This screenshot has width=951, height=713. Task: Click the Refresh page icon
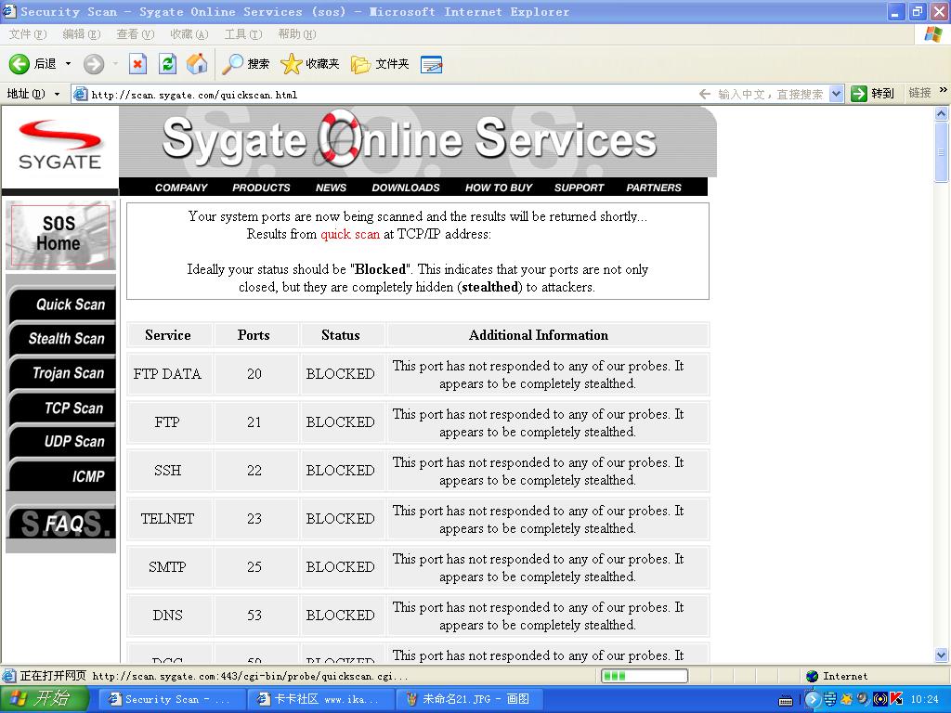click(x=167, y=64)
